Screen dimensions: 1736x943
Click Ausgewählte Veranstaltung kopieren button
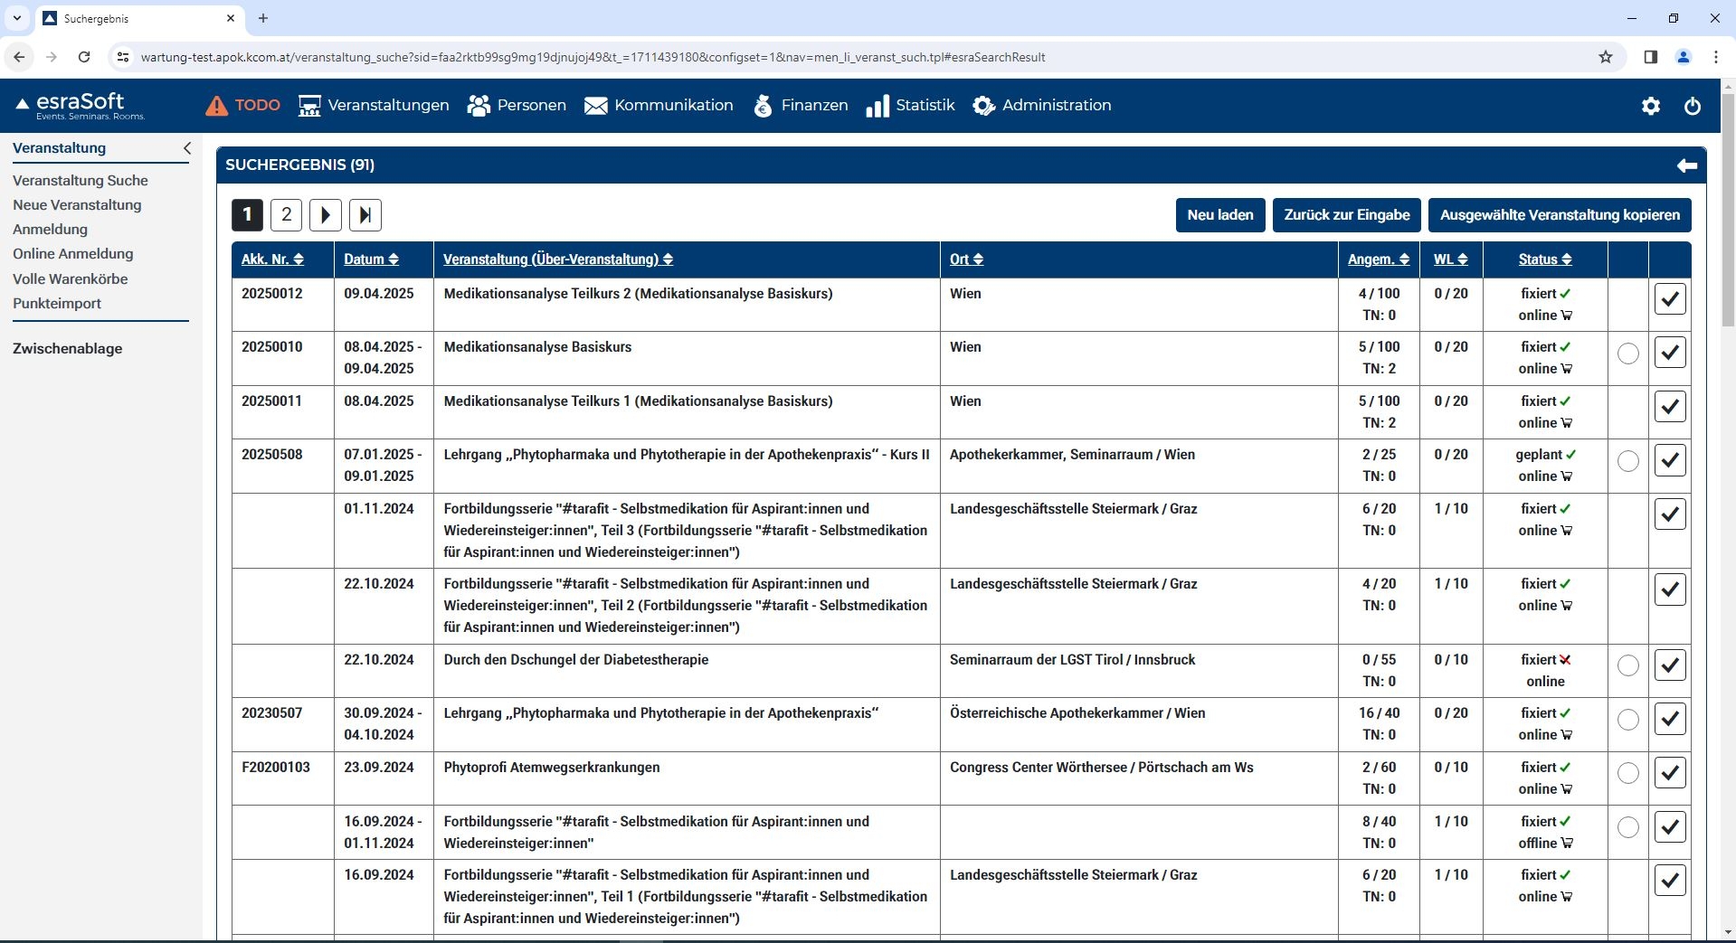(1560, 215)
